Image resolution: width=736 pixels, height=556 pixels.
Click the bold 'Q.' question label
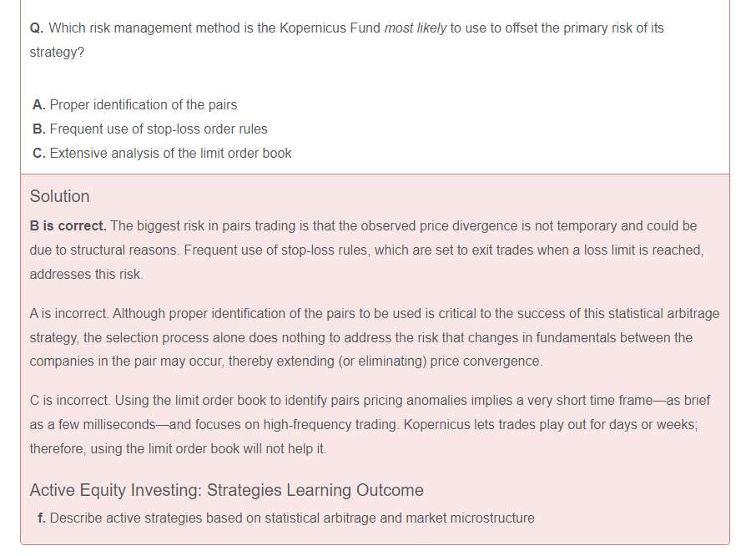[x=37, y=28]
